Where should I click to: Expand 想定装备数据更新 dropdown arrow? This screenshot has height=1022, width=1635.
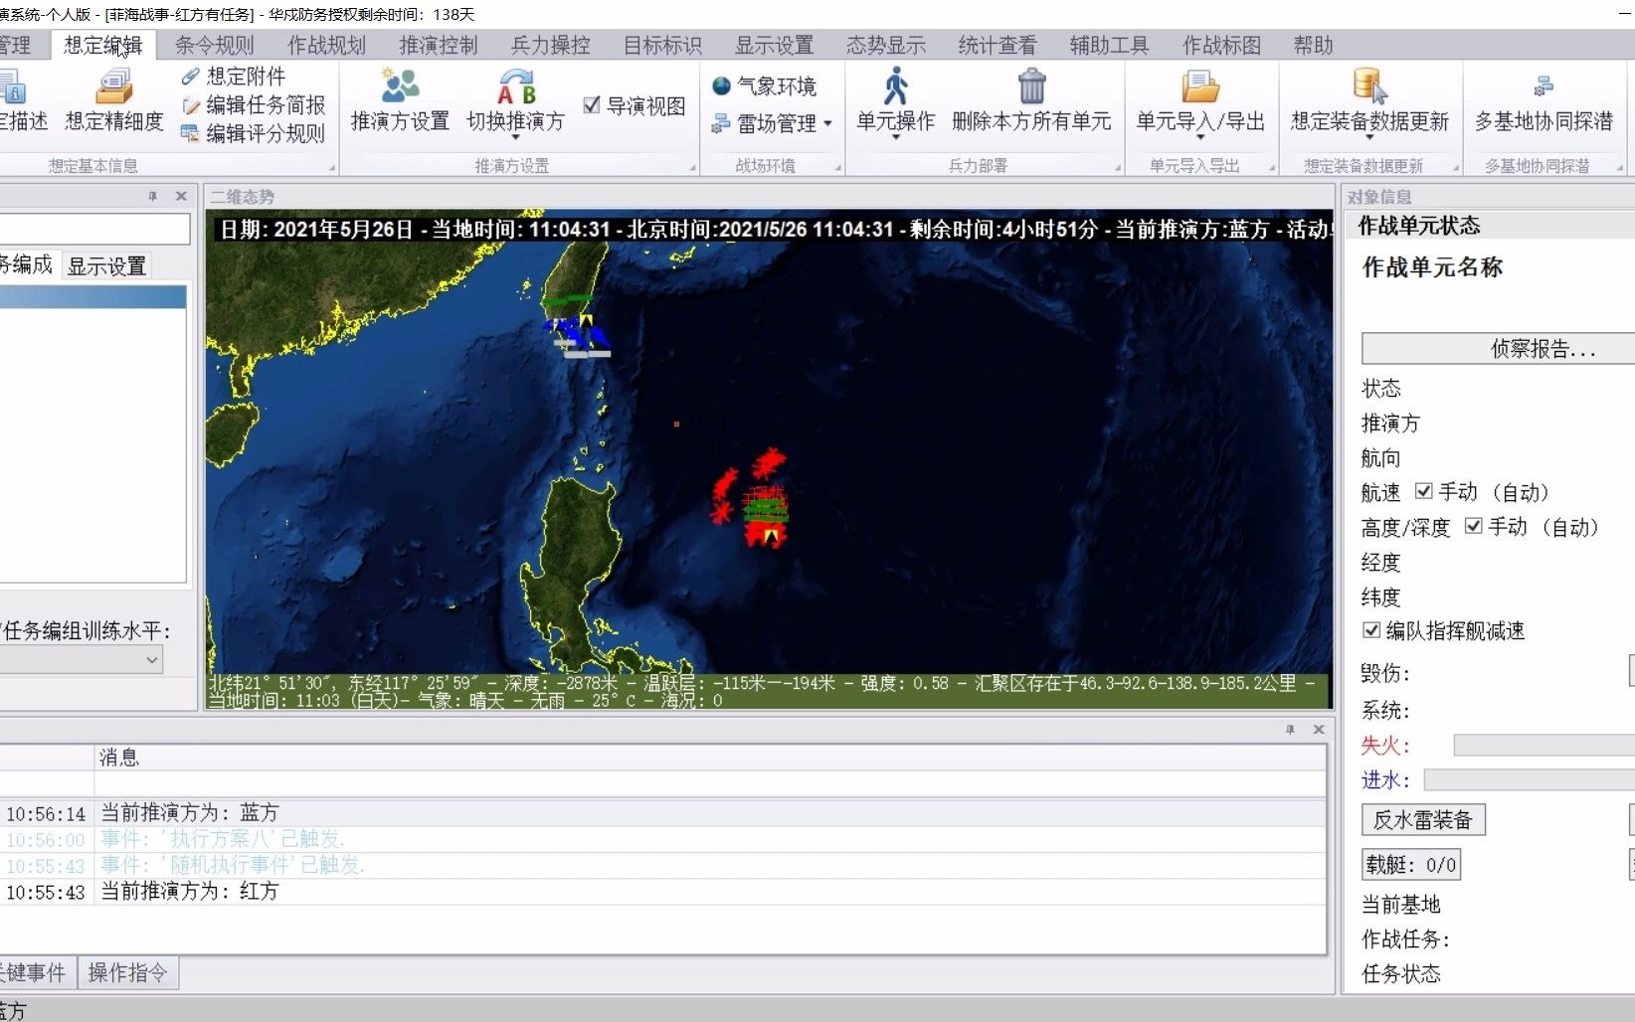point(1369,138)
